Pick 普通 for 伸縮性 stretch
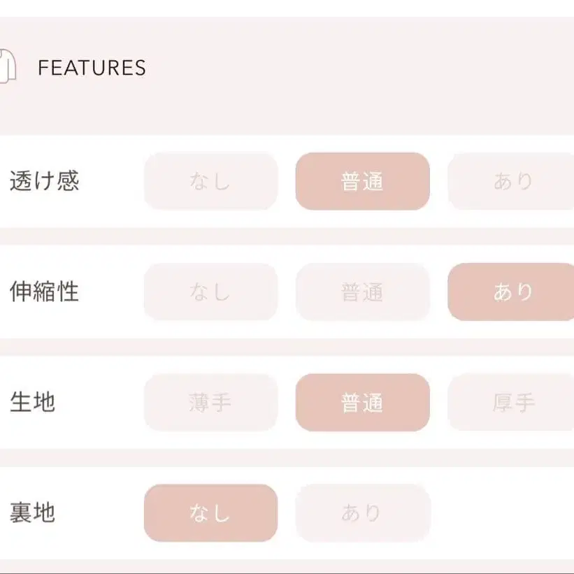 362,292
